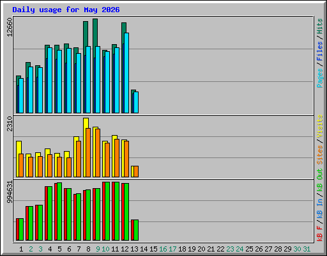Click the 12660 hits axis value
This screenshot has height=256, width=327.
pyautogui.click(x=10, y=27)
